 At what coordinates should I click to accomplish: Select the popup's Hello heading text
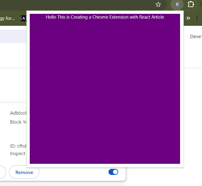point(105,17)
